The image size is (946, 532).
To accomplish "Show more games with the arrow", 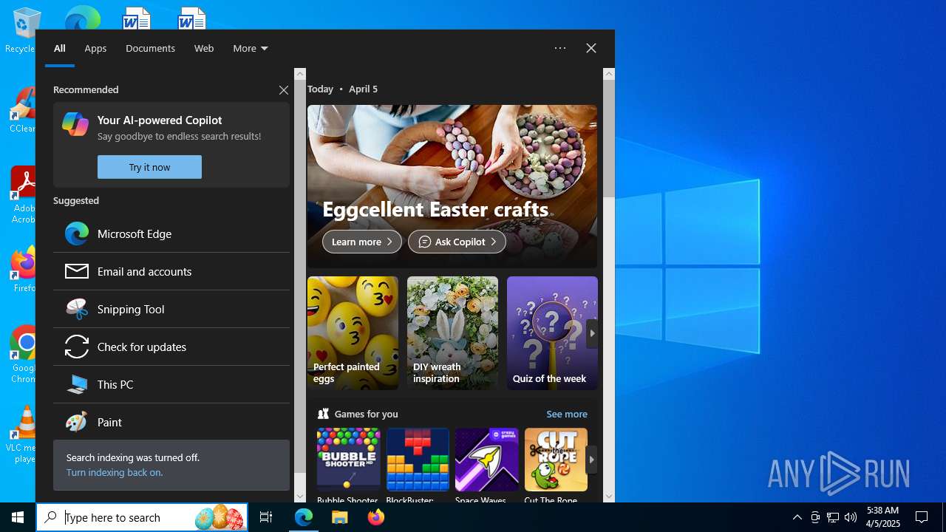I will pos(591,460).
